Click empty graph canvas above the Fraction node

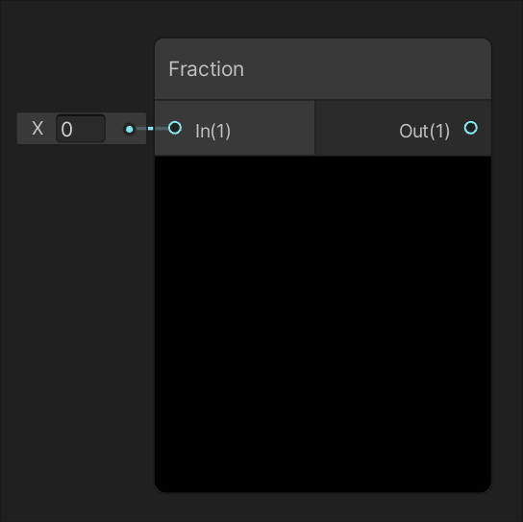click(323, 18)
